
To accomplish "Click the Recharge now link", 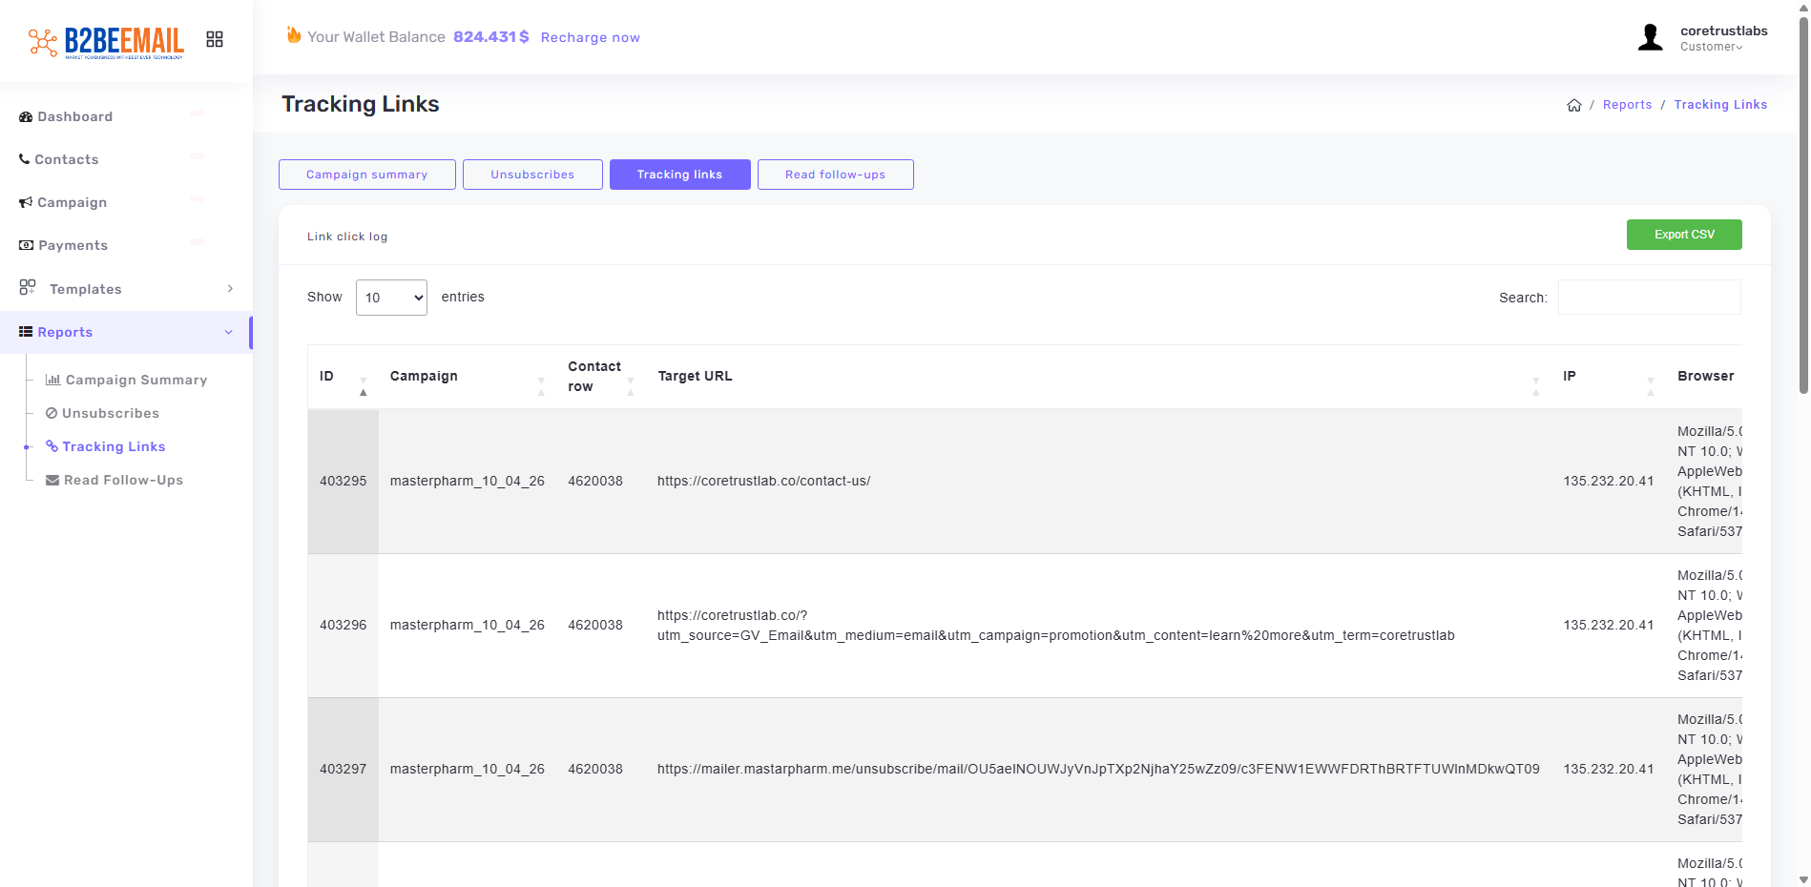I will [590, 37].
